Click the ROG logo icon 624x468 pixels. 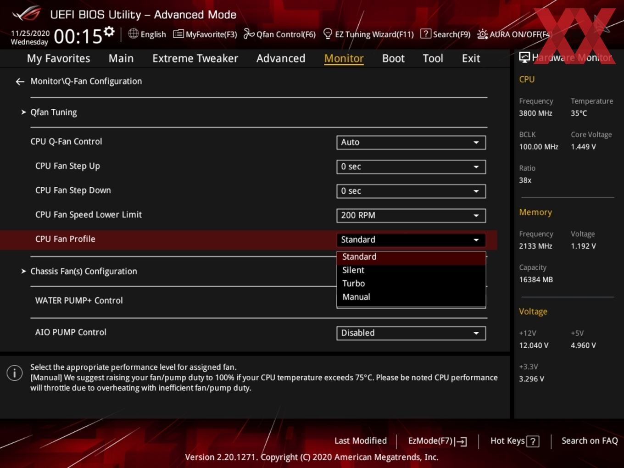27,14
